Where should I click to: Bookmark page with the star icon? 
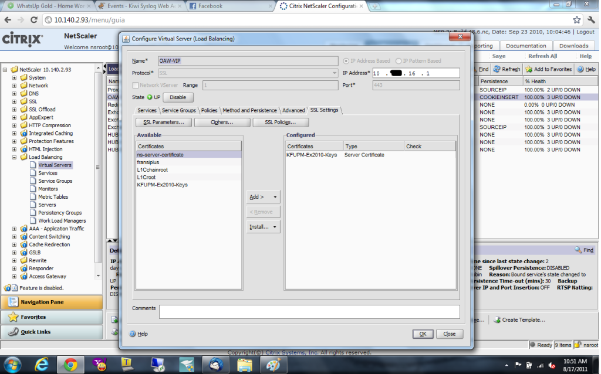[x=576, y=20]
